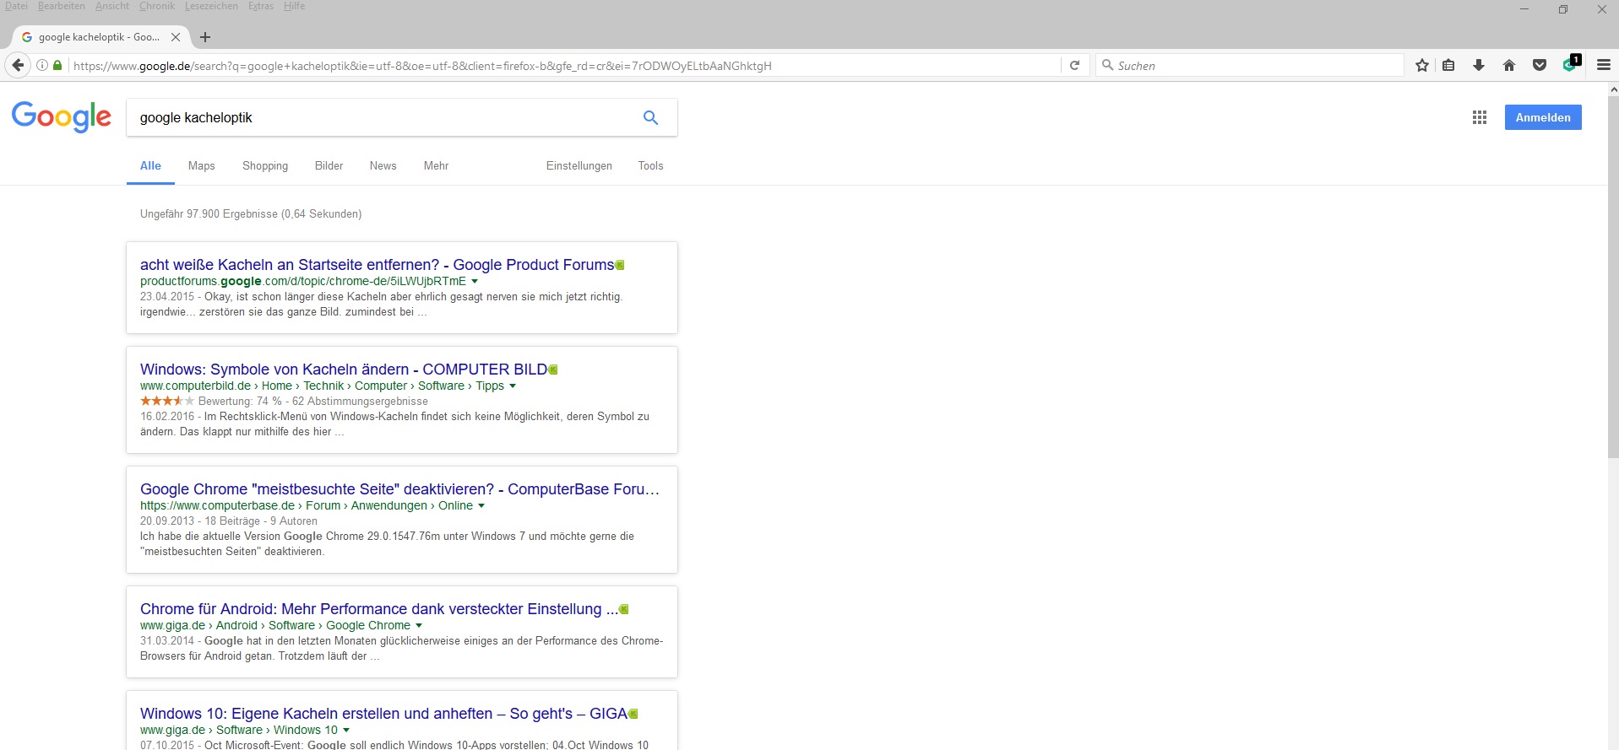The width and height of the screenshot is (1619, 750).
Task: Open 'acht weiße Kacheln an Startseite entfernen' result
Action: coord(378,265)
